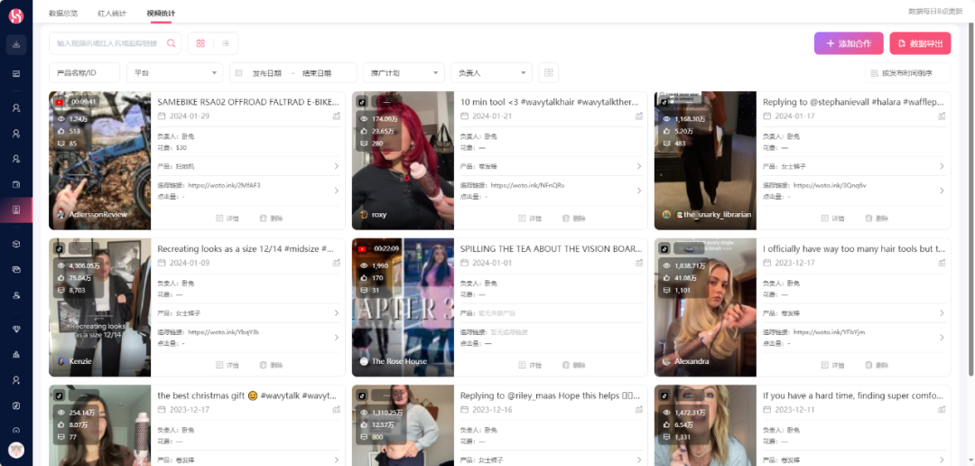Select the 视频统计 tab
975x466 pixels.
161,13
